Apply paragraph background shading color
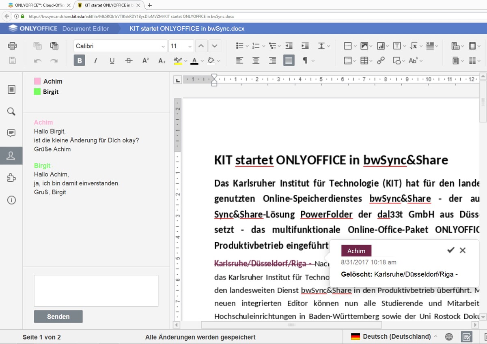Viewport: 487px width, 344px height. pyautogui.click(x=211, y=60)
